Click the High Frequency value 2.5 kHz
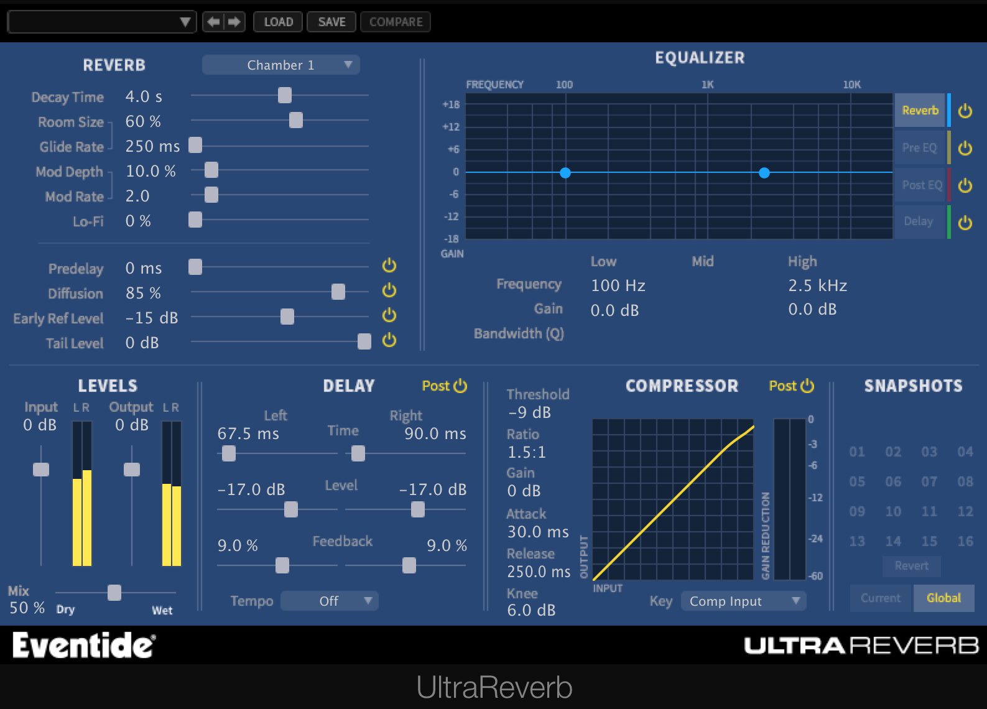The height and width of the screenshot is (709, 987). pos(818,285)
